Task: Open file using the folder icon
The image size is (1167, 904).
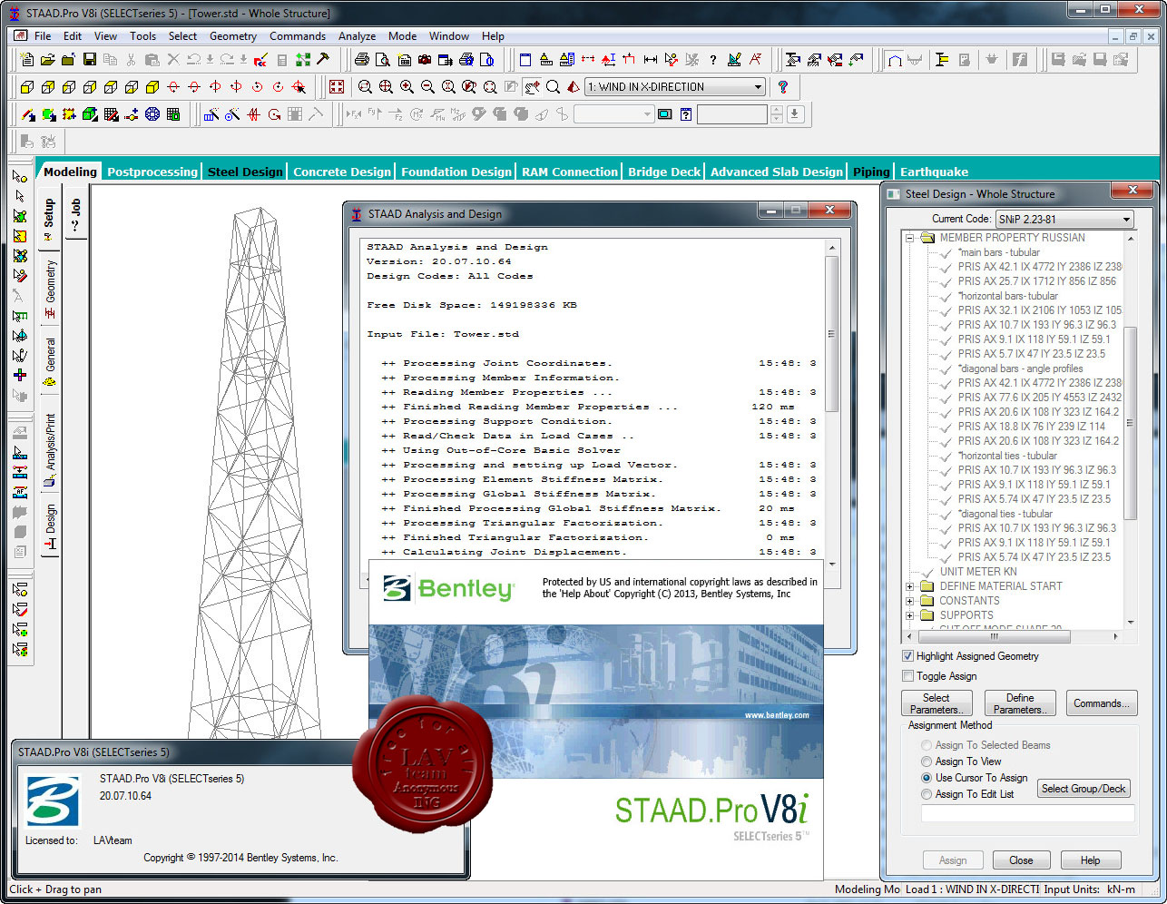Action: tap(47, 60)
